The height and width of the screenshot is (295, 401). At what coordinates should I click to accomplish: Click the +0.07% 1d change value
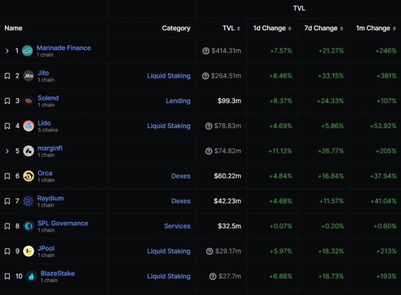[281, 226]
